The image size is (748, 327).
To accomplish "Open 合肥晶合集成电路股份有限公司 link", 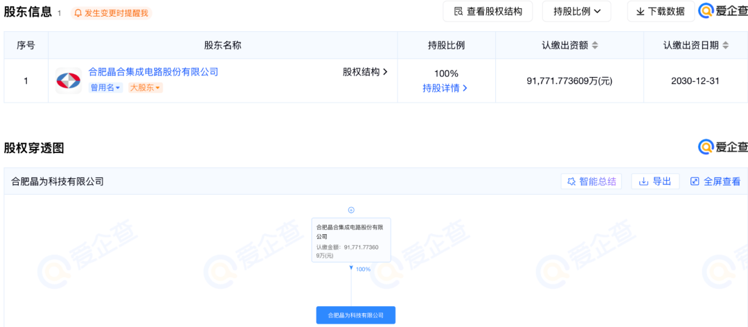I will 153,72.
